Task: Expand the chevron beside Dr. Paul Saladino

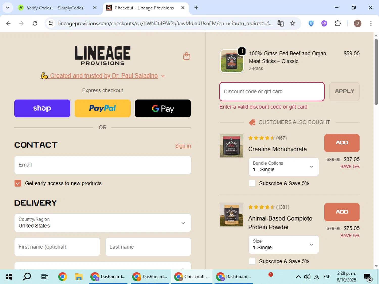Action: [163, 76]
